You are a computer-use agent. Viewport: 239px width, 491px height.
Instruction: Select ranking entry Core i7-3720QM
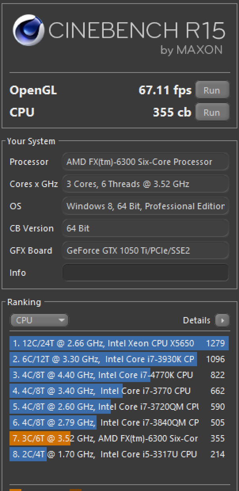(x=119, y=407)
